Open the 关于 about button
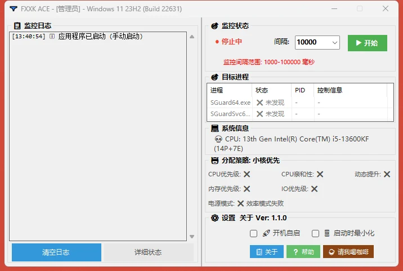Viewport: 403px width, 271px height. click(267, 251)
